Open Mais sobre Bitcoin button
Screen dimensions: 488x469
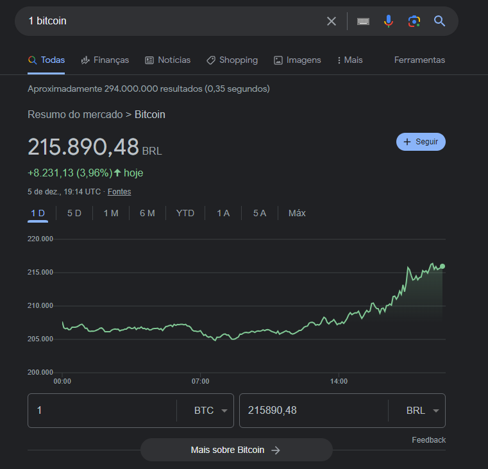[236, 450]
